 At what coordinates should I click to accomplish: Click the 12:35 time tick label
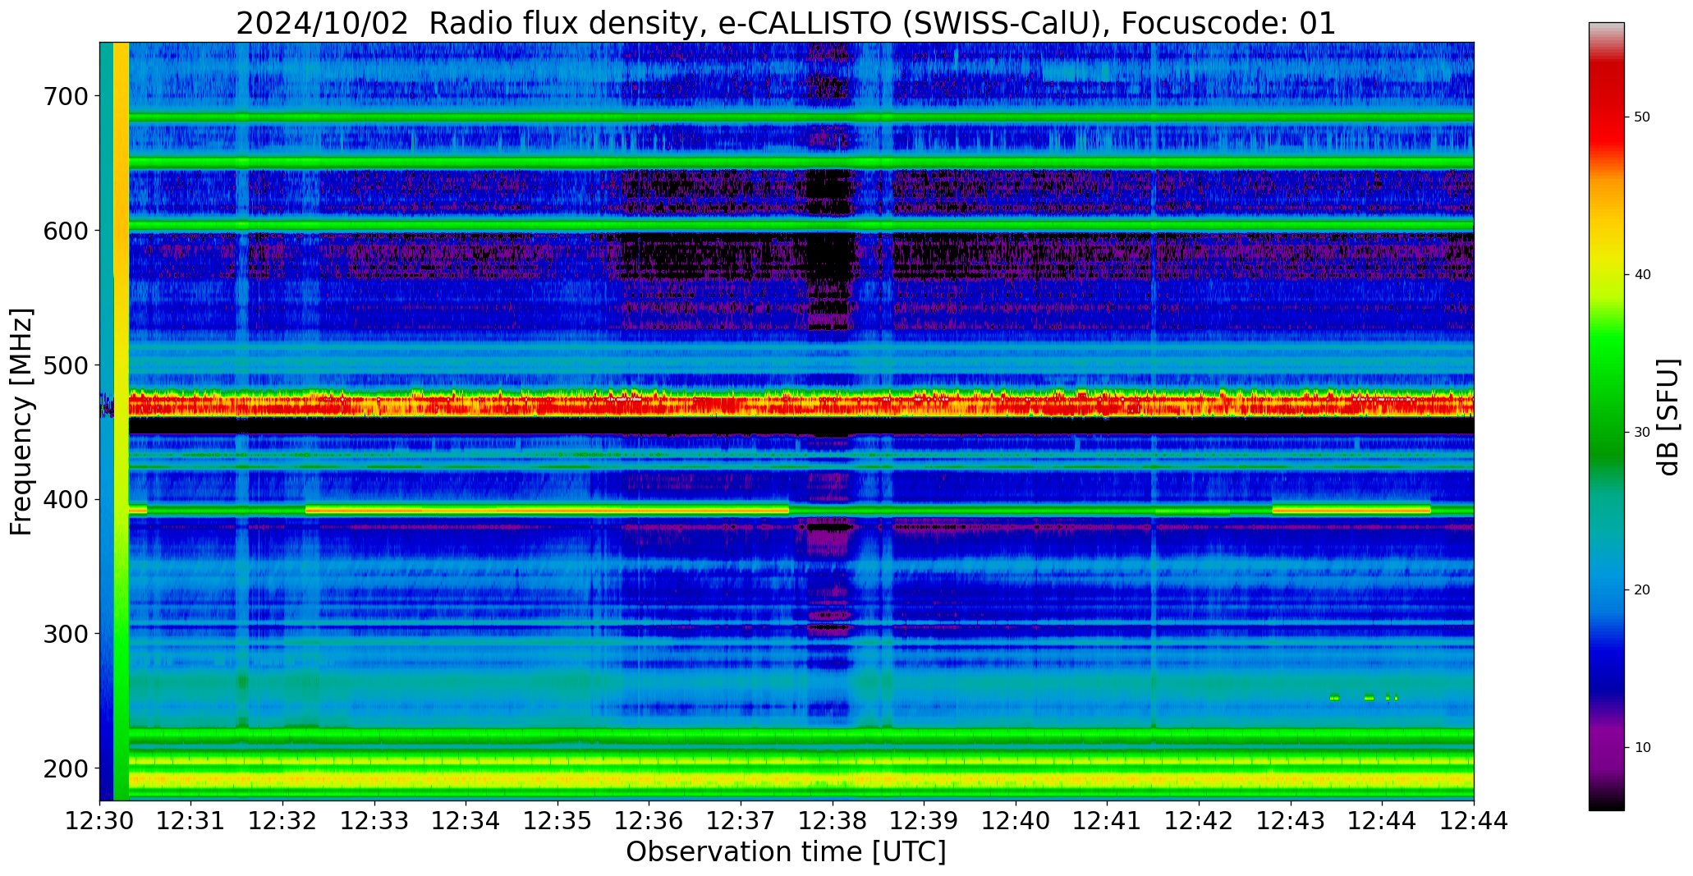pos(558,821)
